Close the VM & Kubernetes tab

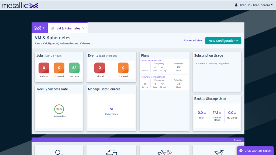[83, 28]
